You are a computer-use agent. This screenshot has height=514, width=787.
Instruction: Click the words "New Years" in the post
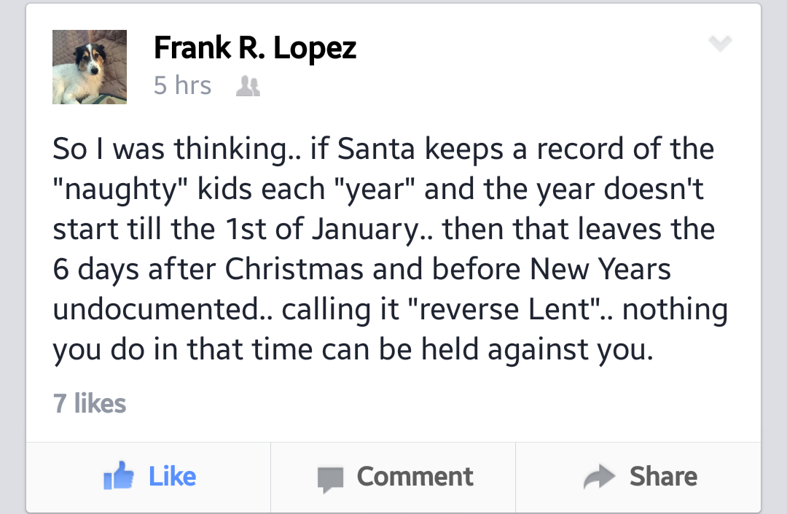click(600, 270)
